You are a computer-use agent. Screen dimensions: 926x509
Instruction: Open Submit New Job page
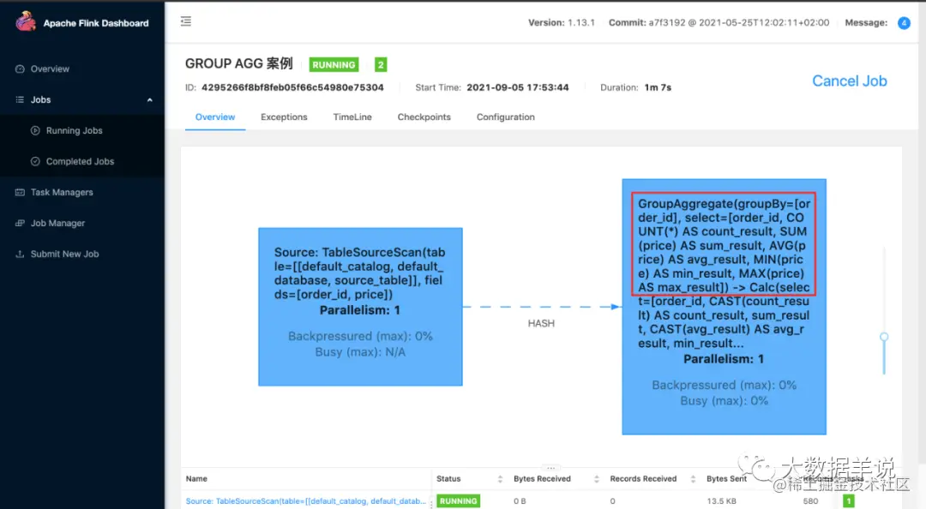point(64,254)
